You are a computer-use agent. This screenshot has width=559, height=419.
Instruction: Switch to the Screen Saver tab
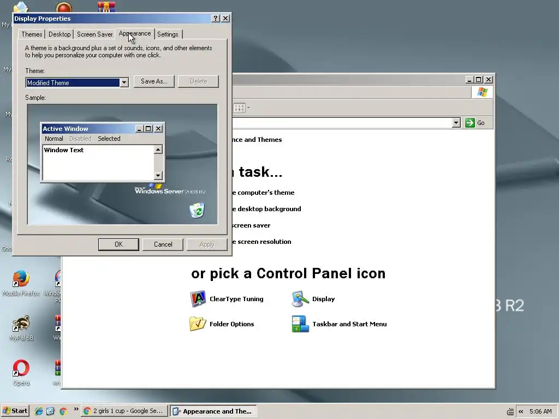pyautogui.click(x=95, y=34)
